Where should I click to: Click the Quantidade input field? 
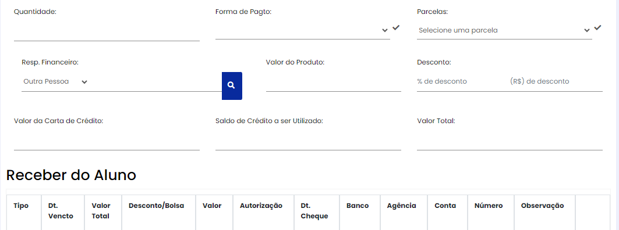pos(107,33)
